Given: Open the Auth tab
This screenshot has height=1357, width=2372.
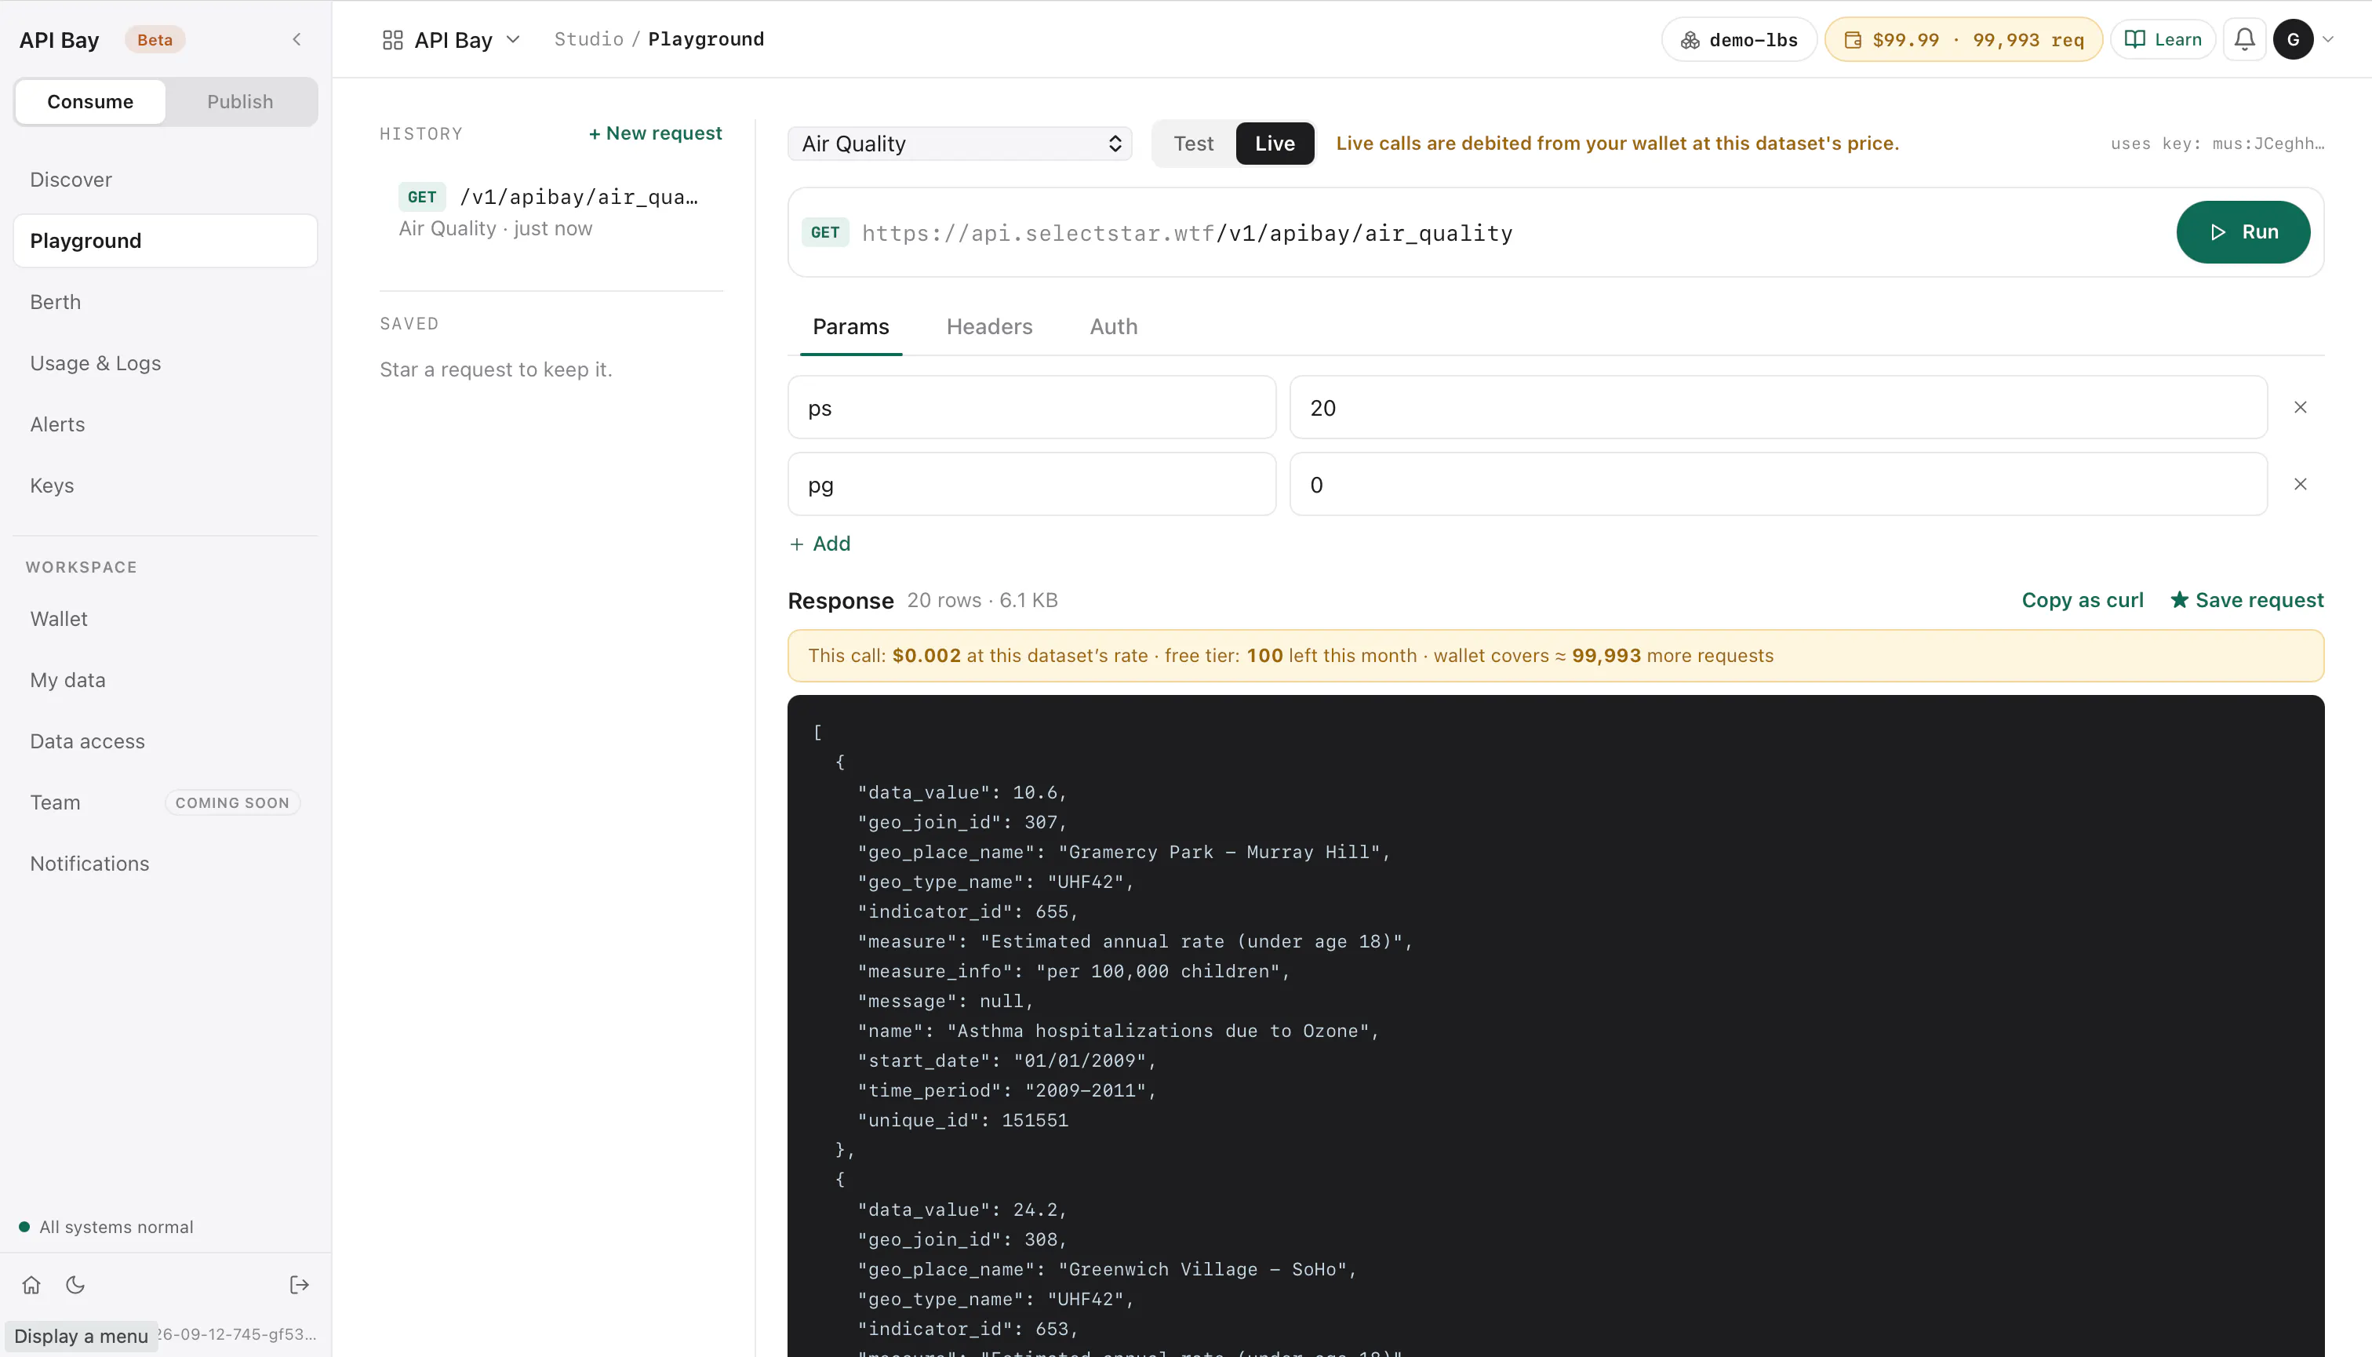Looking at the screenshot, I should 1114,327.
